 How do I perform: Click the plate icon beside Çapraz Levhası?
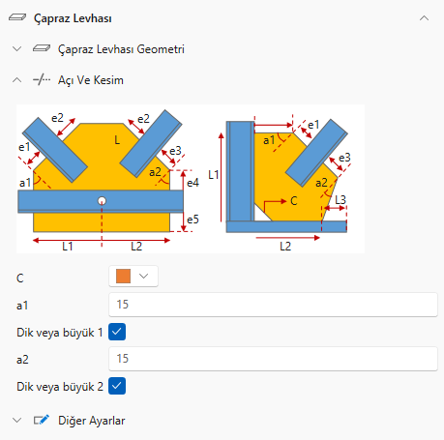(x=17, y=17)
